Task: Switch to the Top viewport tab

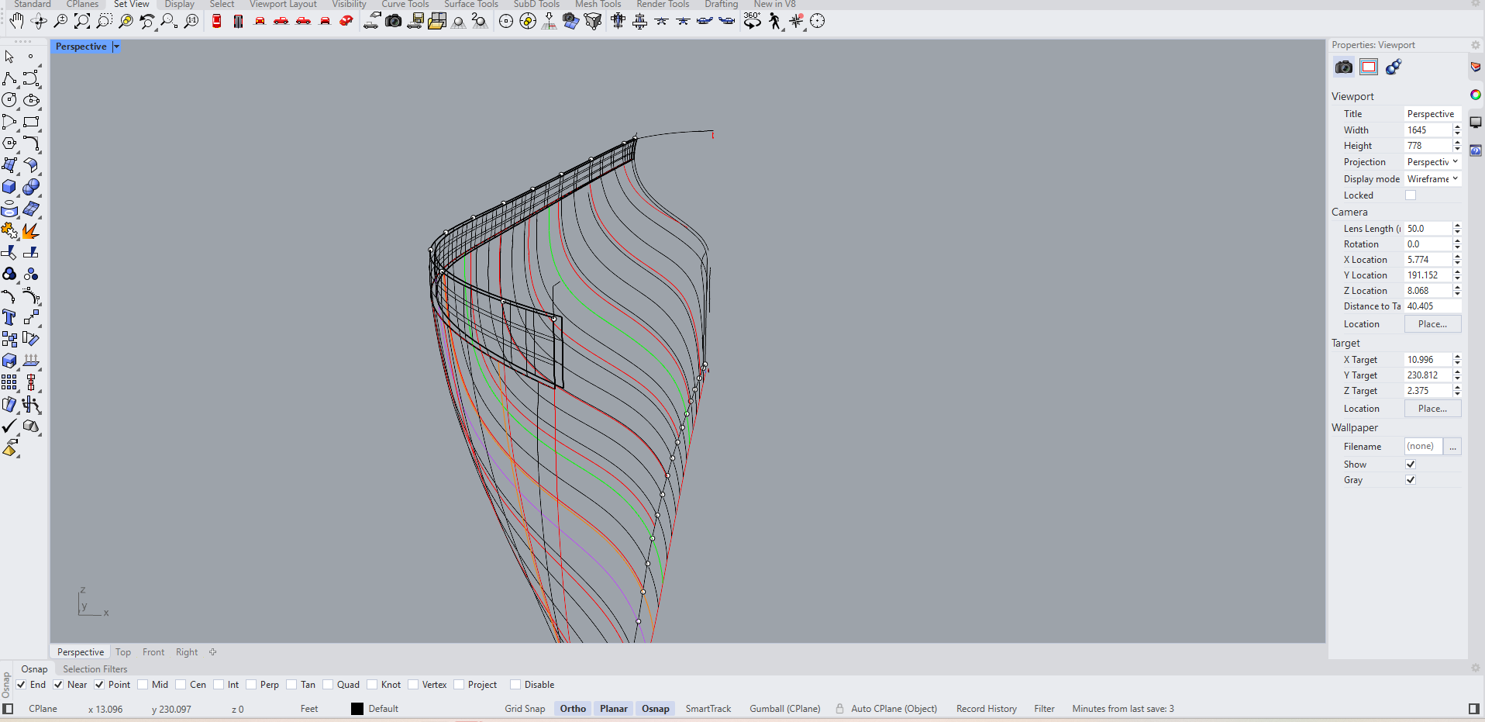Action: point(123,652)
